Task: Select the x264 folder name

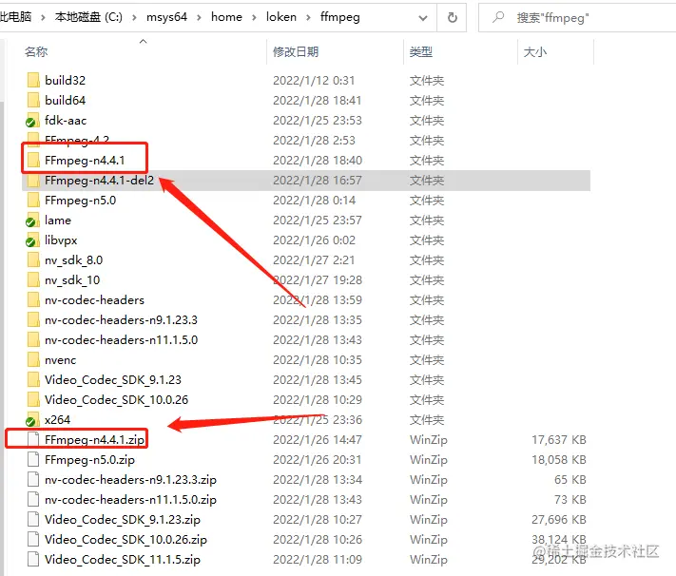Action: tap(57, 419)
